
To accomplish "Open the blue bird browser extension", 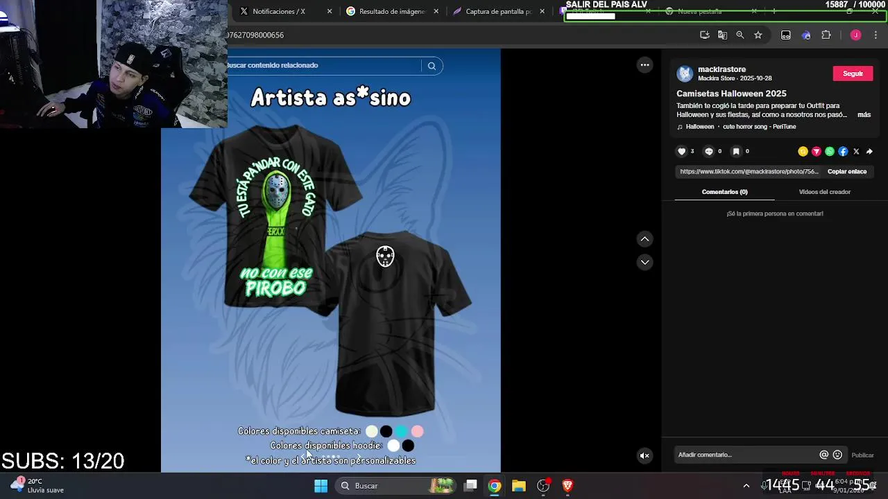I will coord(806,35).
